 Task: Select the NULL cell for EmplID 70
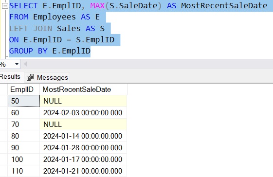tap(83, 124)
